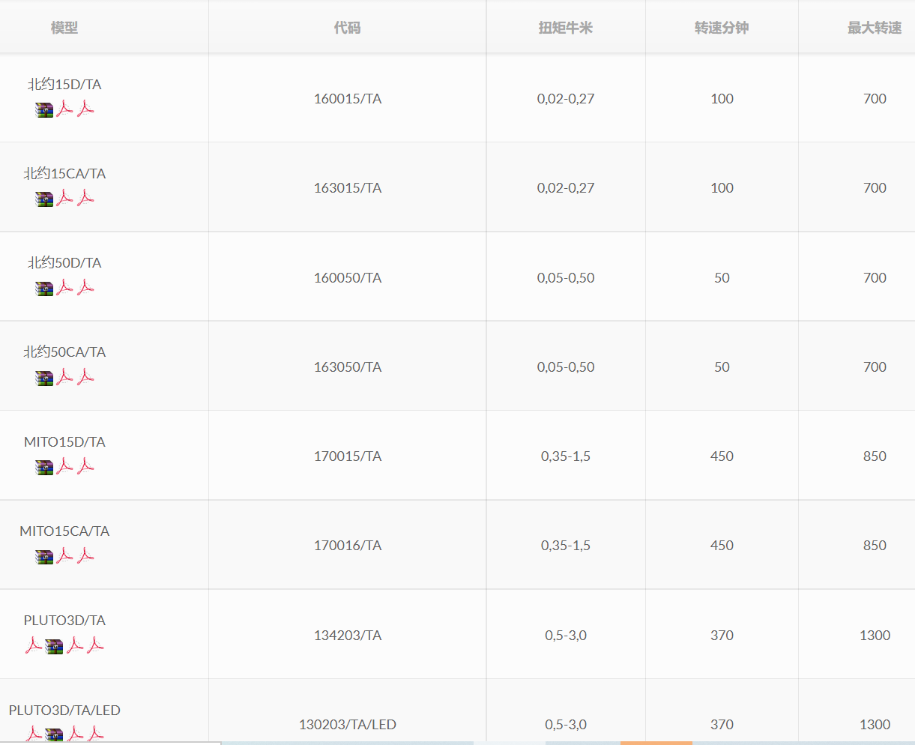
Task: Click max speed 700 in the 163050/TA row
Action: 875,367
